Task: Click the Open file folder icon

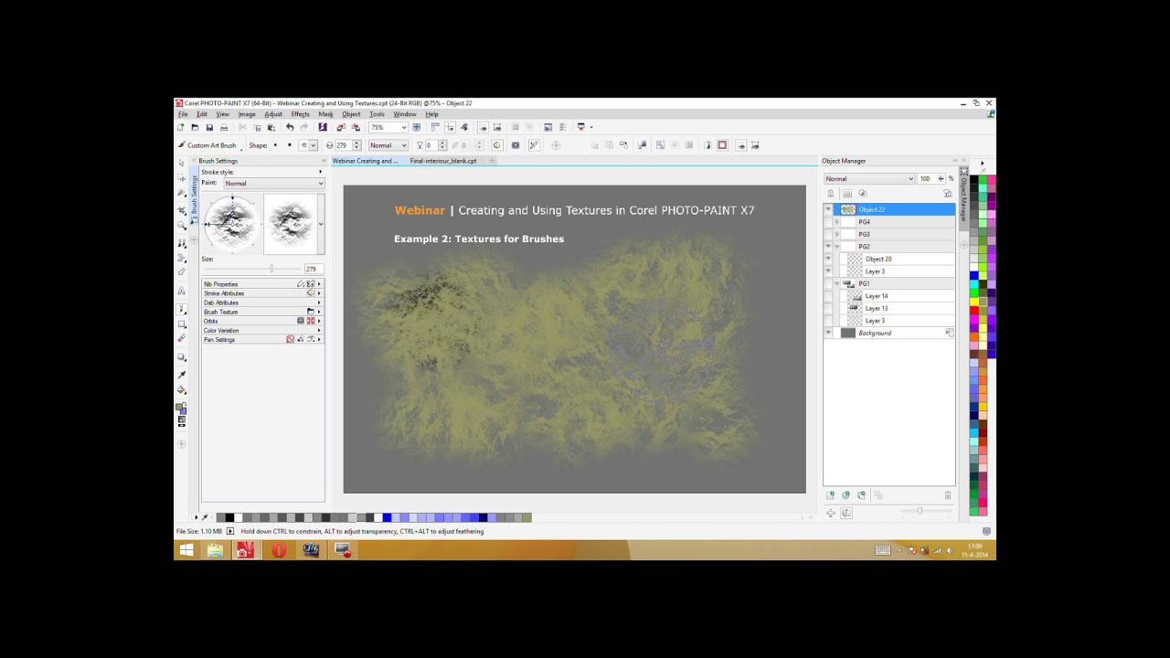Action: coord(195,128)
